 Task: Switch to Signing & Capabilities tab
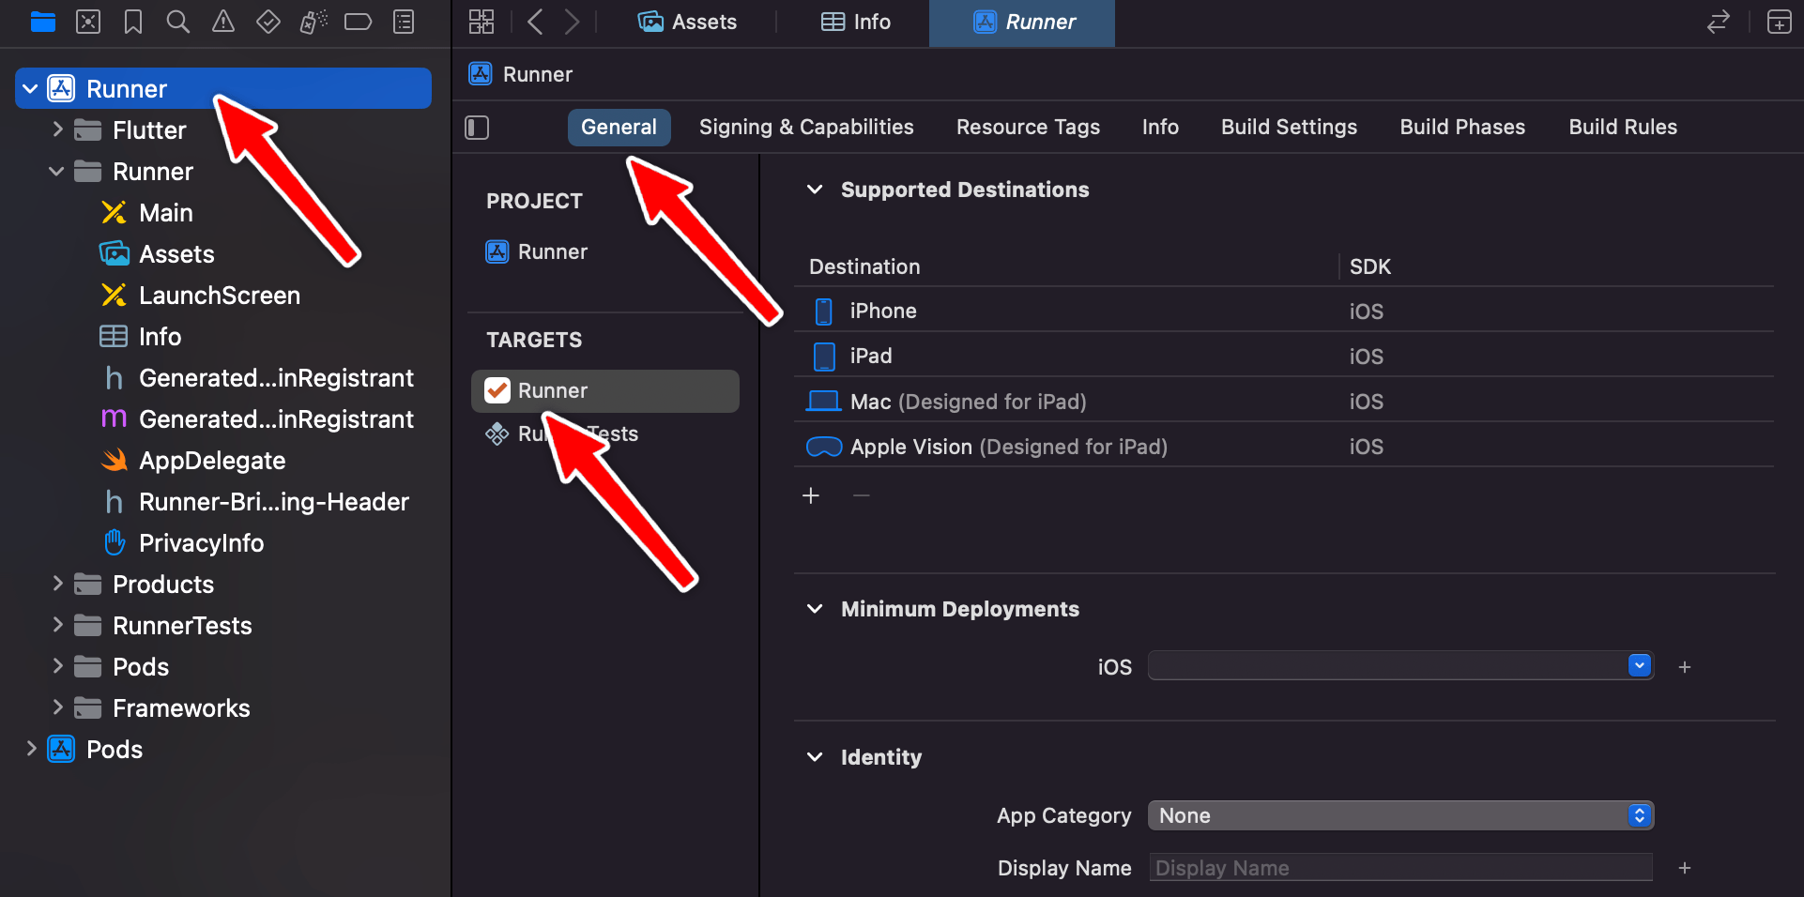pyautogui.click(x=806, y=127)
